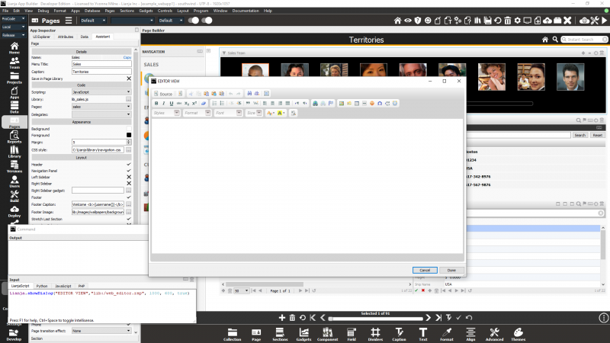
Task: Click the subscript button in editor
Action: [187, 104]
